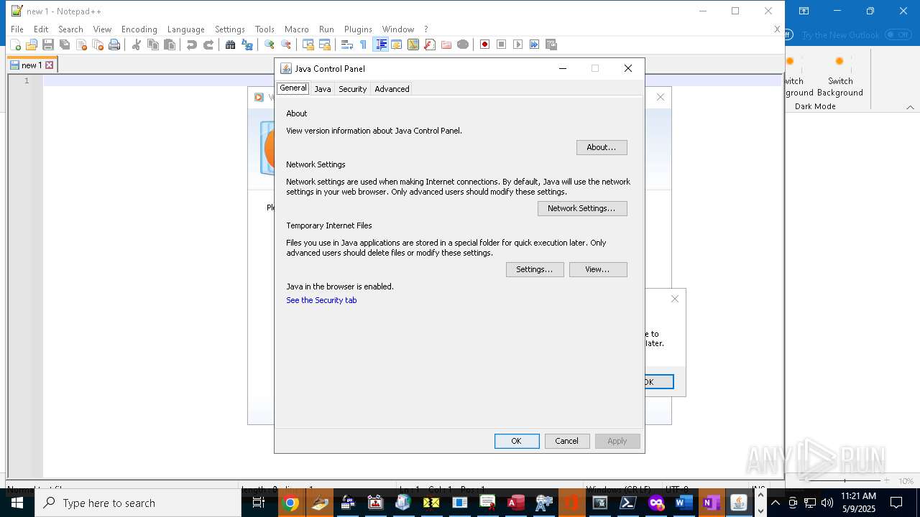
Task: Click the View... button
Action: point(598,269)
